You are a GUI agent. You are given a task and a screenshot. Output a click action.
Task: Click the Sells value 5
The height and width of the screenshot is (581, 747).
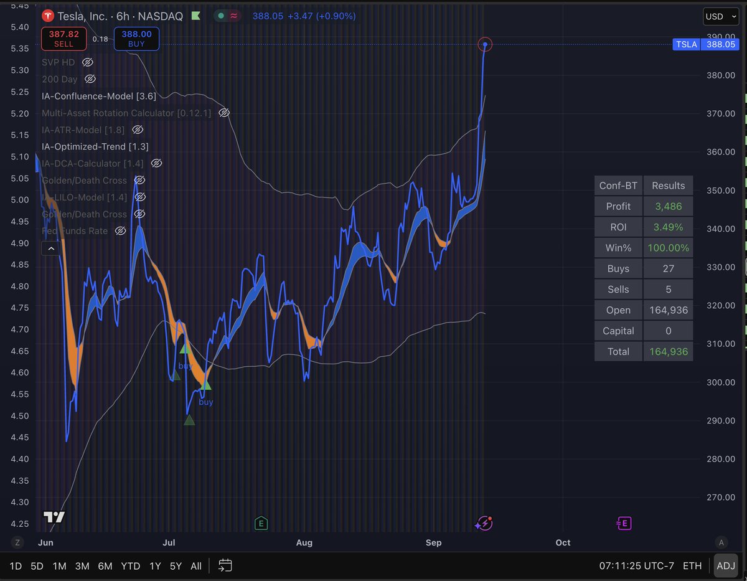tap(669, 289)
